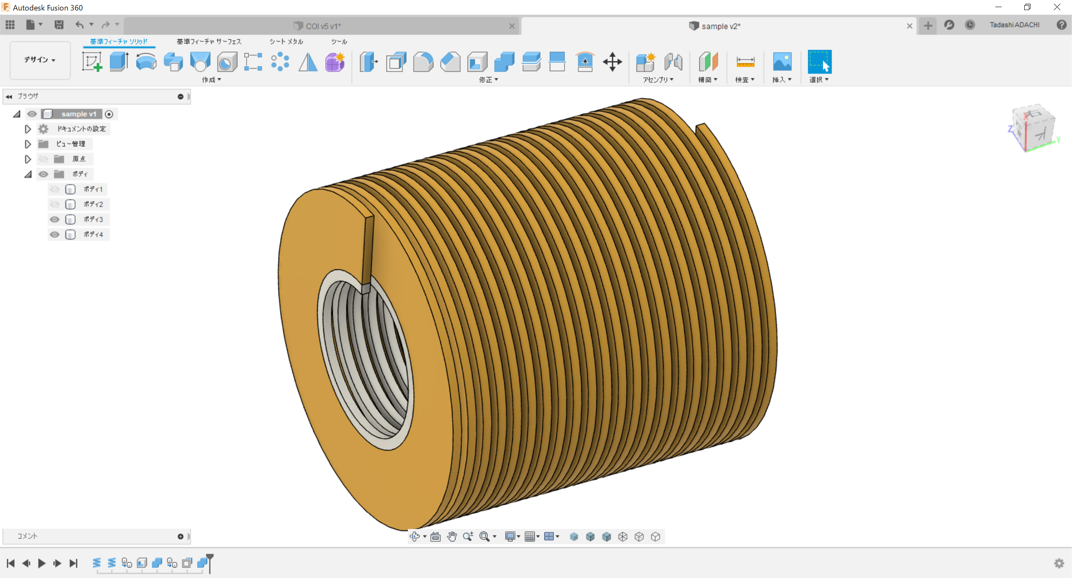The image size is (1072, 578).
Task: Select the Rectangular Pattern tool
Action: [253, 62]
